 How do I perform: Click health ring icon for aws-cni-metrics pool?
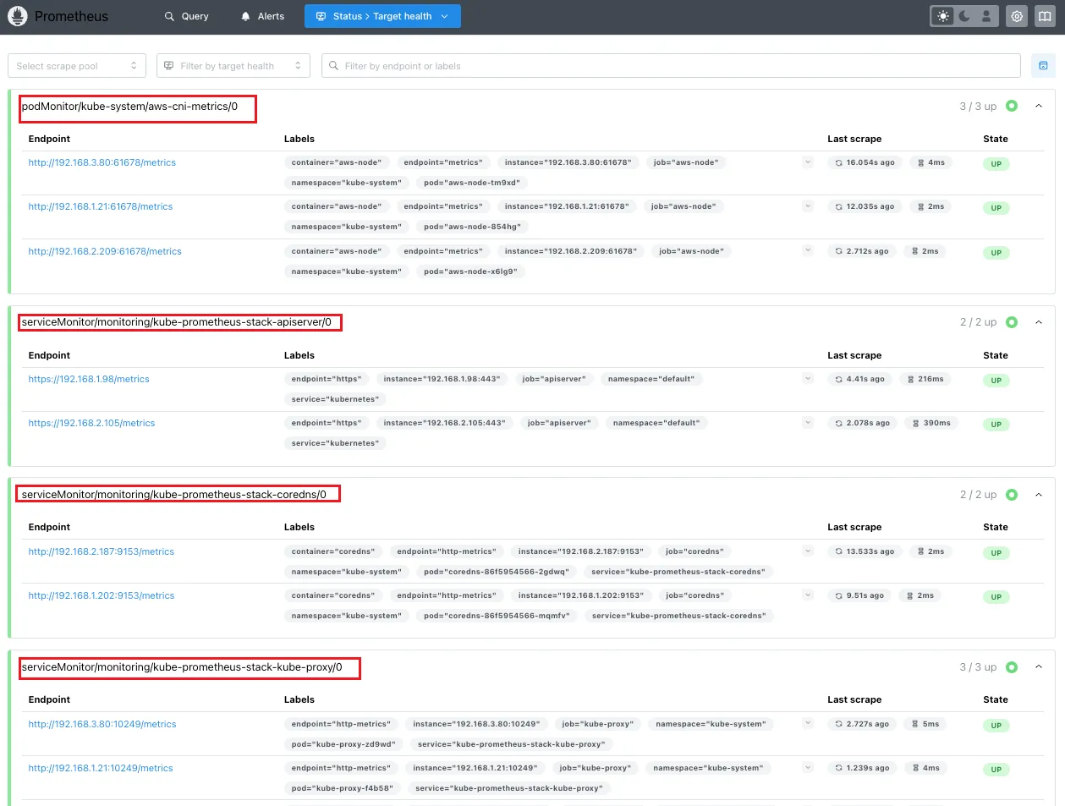1012,107
